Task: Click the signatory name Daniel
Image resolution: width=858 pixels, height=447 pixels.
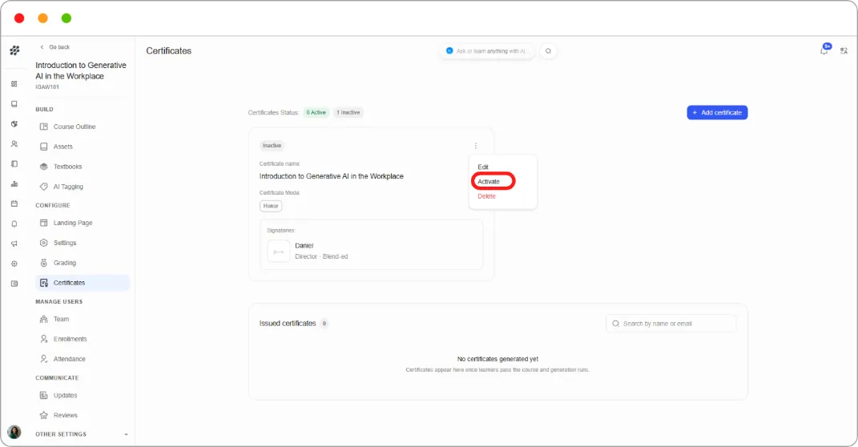Action: point(304,246)
